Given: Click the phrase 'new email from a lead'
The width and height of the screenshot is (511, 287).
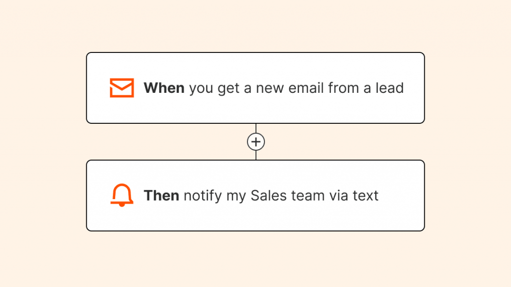Looking at the screenshot, I should [x=330, y=88].
